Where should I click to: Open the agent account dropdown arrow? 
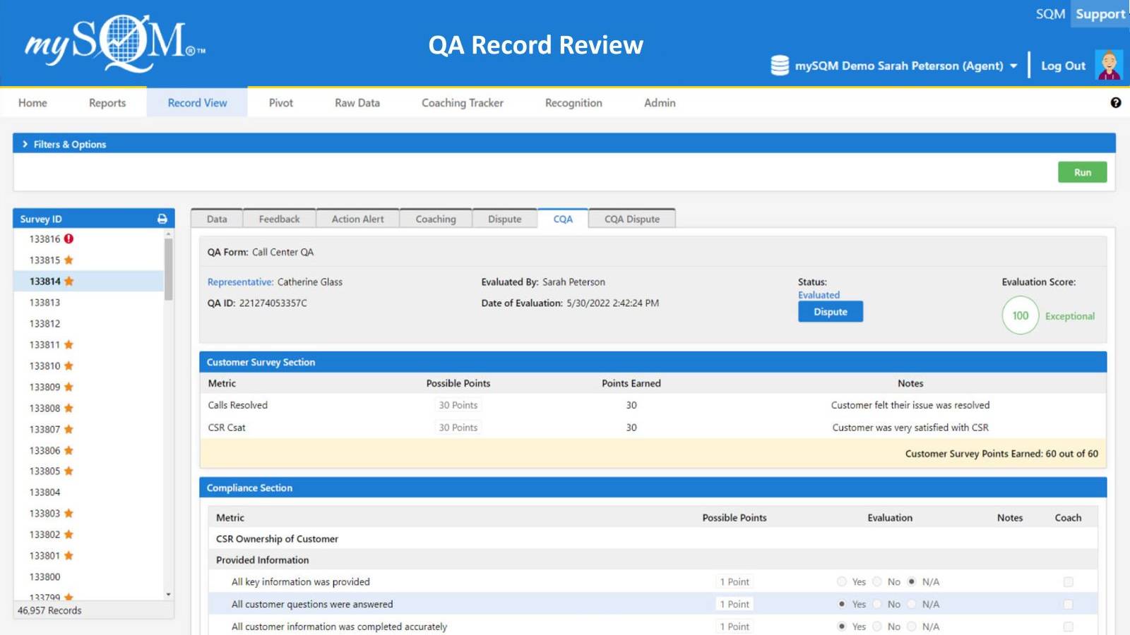1015,65
